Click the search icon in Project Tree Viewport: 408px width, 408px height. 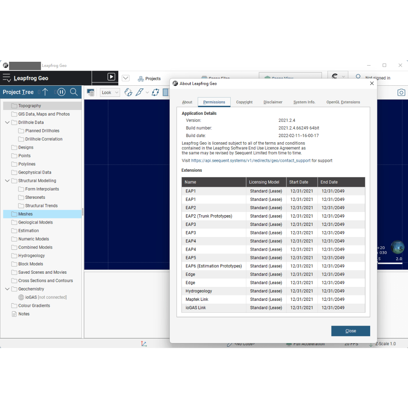click(x=74, y=92)
